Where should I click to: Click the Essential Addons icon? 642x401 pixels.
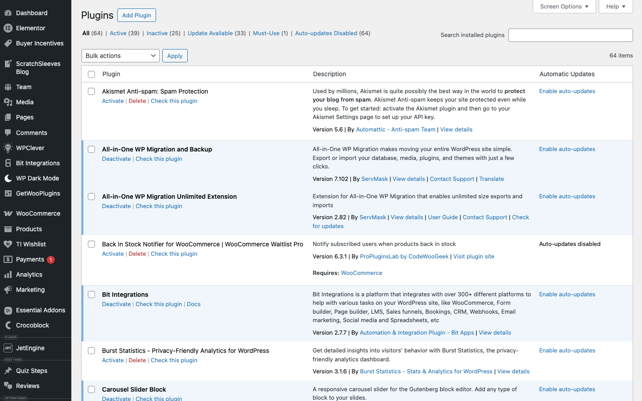click(x=8, y=310)
